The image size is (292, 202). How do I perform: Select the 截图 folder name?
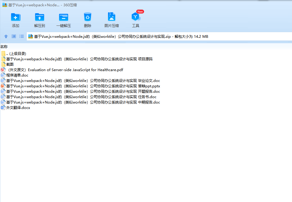click(10, 65)
